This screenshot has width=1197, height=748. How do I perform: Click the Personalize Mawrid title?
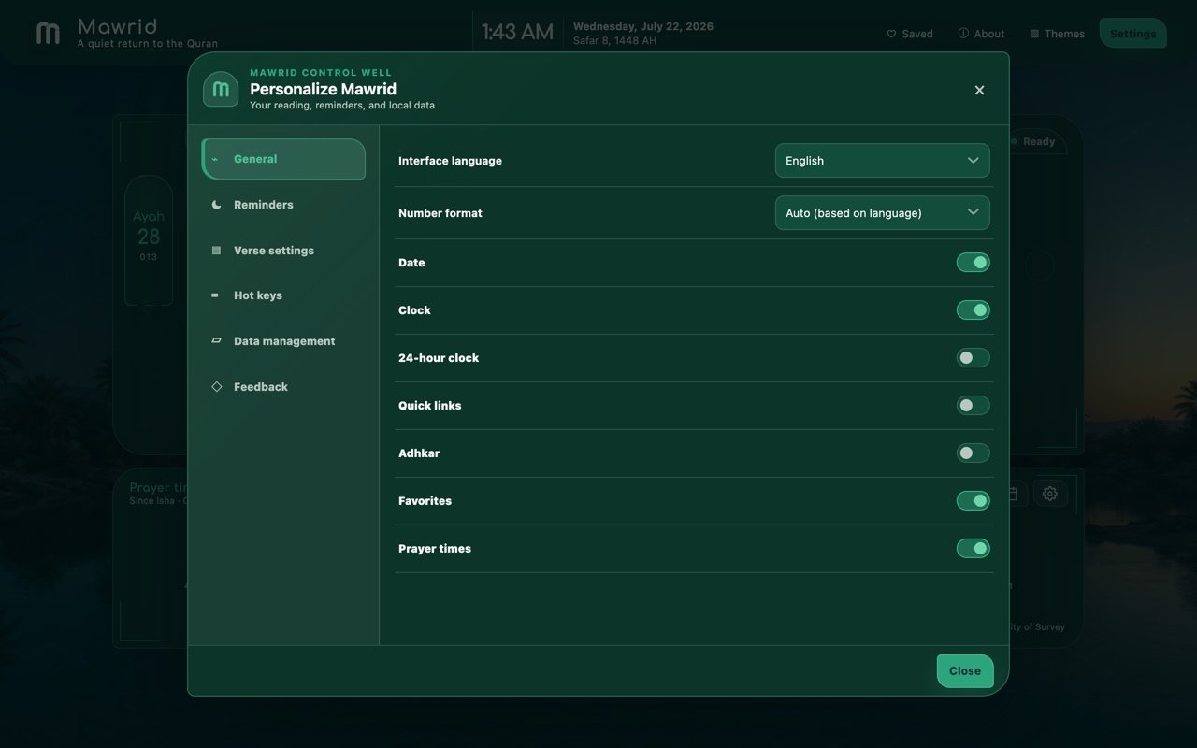click(x=323, y=89)
